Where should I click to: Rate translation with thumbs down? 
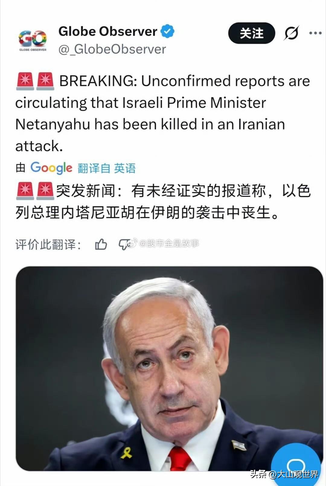coord(124,245)
